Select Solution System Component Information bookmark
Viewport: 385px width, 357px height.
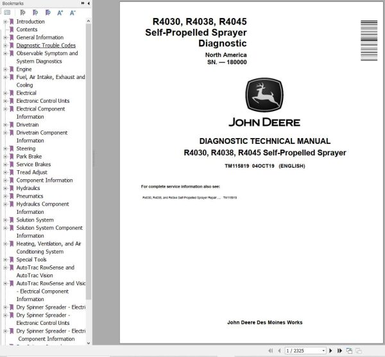[x=49, y=232]
